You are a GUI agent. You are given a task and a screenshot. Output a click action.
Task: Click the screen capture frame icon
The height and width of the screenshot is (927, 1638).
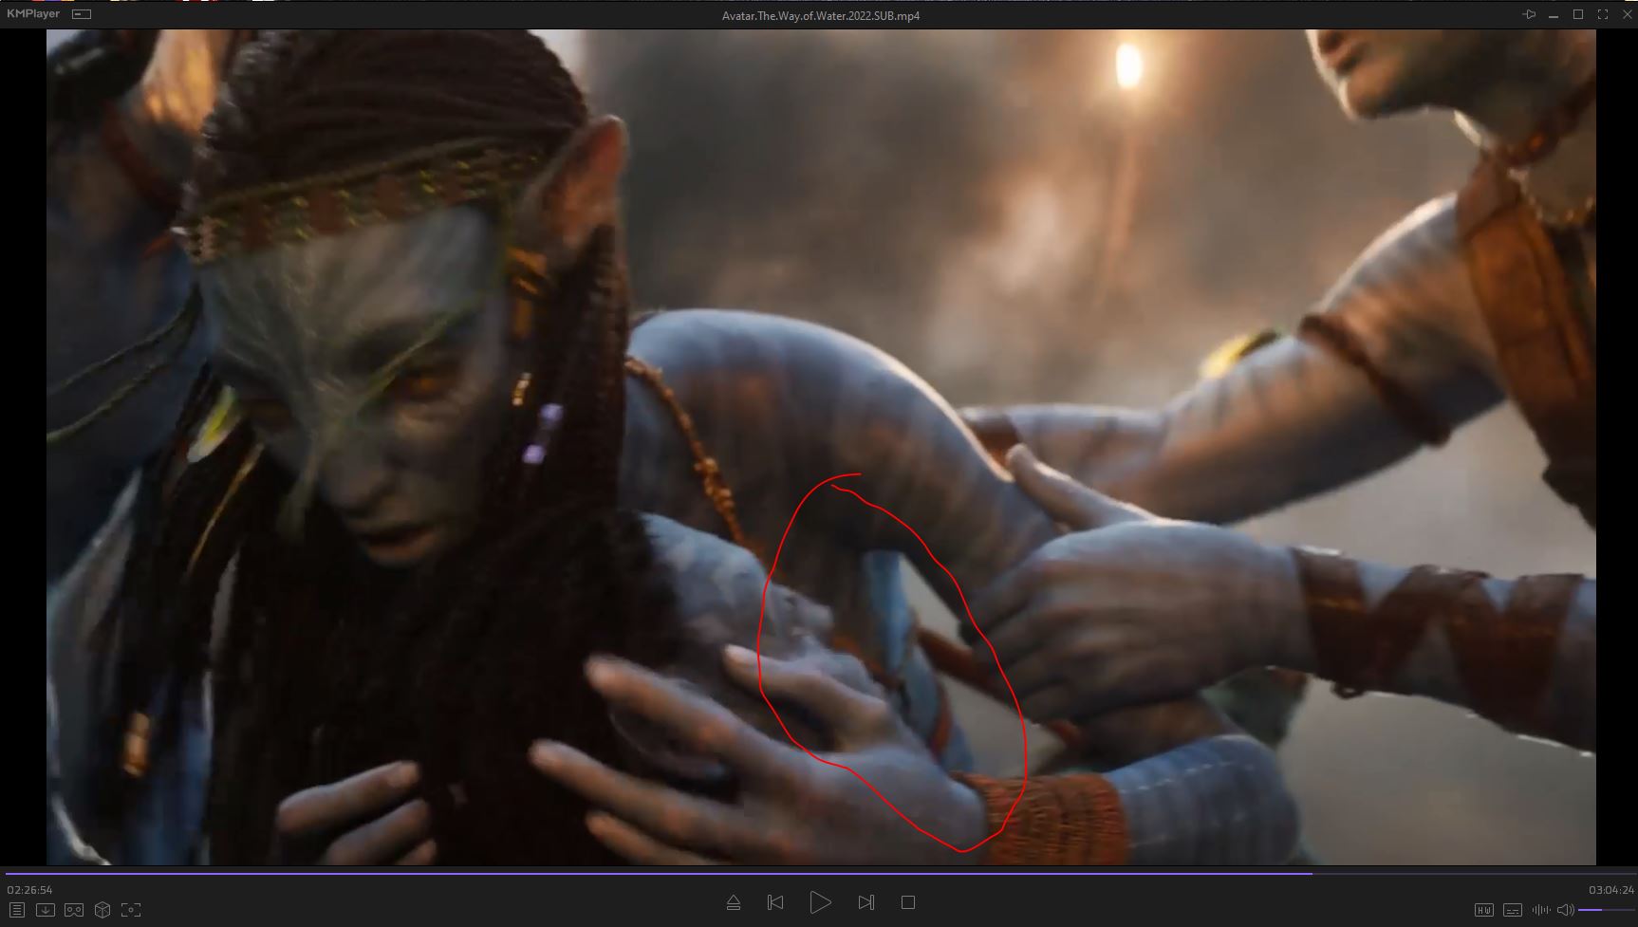131,910
